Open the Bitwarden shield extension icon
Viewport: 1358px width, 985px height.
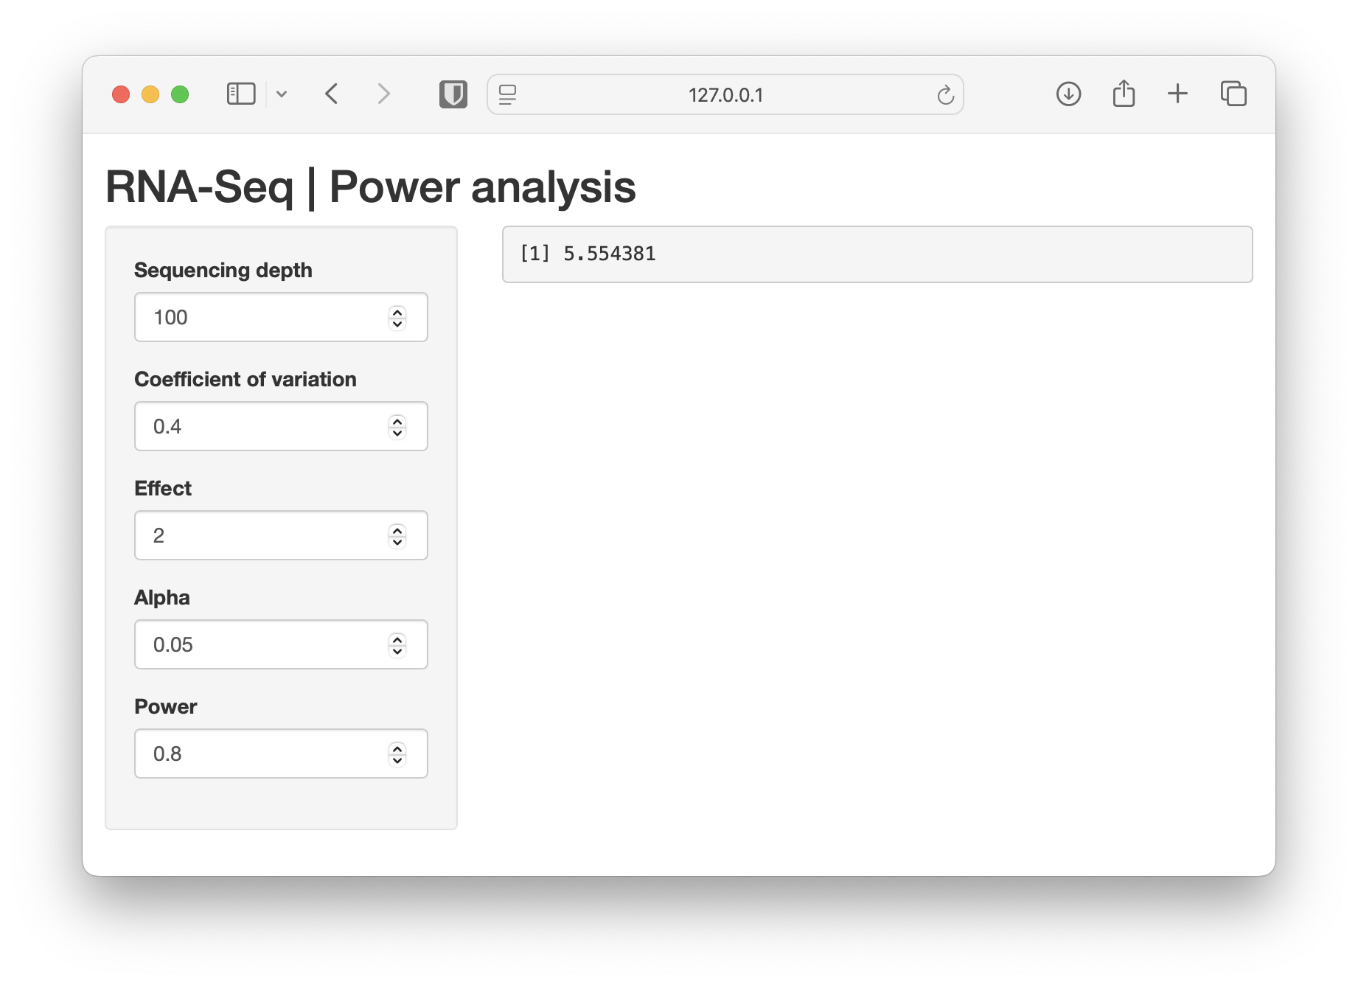[453, 94]
